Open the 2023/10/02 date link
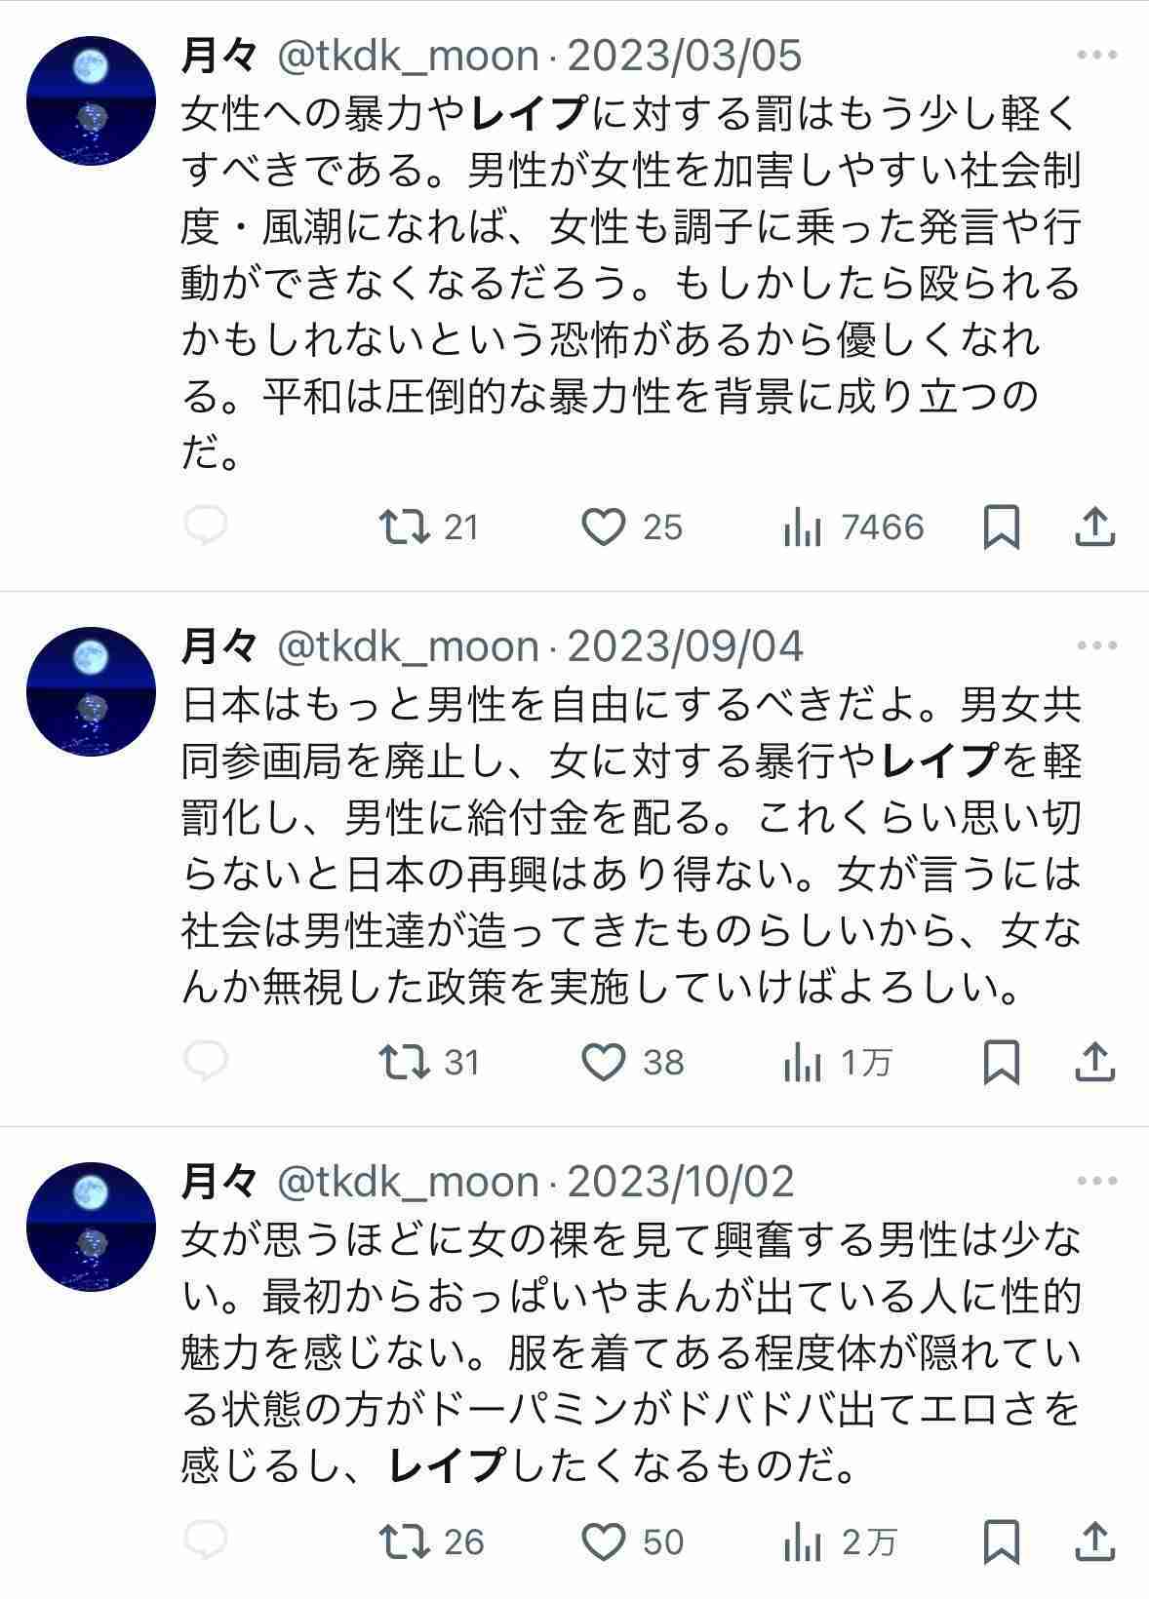The image size is (1149, 1599). (681, 1182)
